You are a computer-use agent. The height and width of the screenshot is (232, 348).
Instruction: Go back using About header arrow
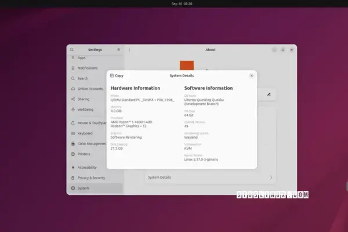129,49
